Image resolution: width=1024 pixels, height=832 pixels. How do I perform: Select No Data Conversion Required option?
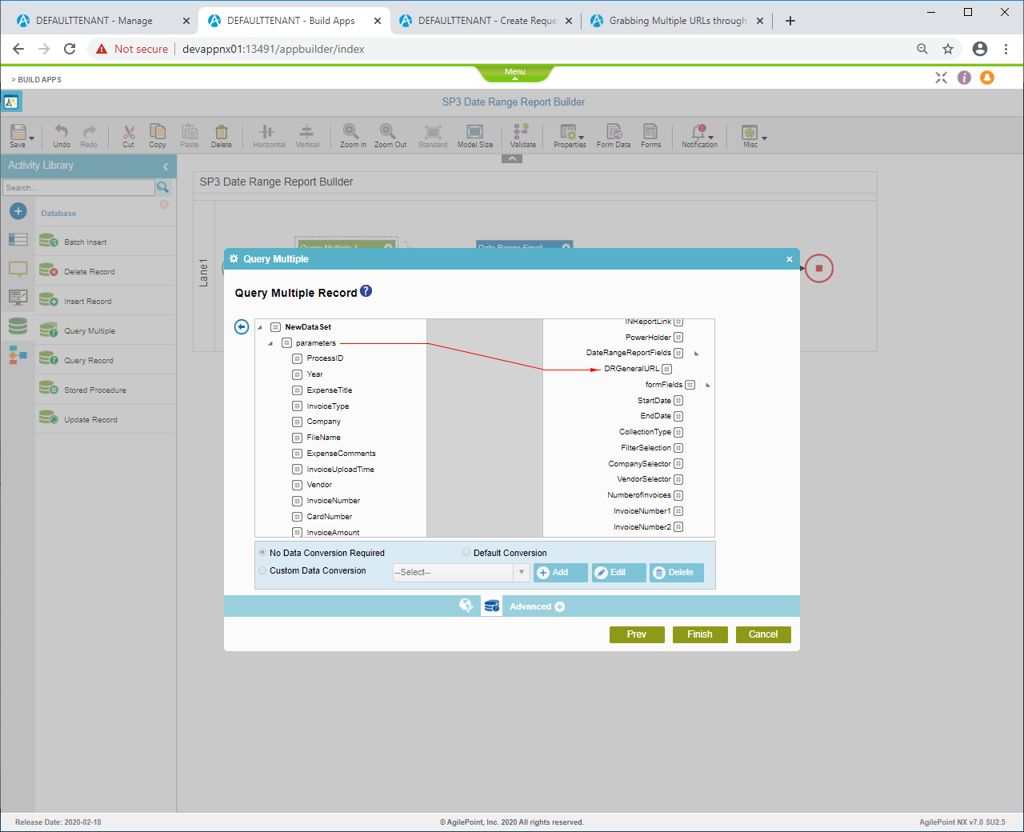262,553
